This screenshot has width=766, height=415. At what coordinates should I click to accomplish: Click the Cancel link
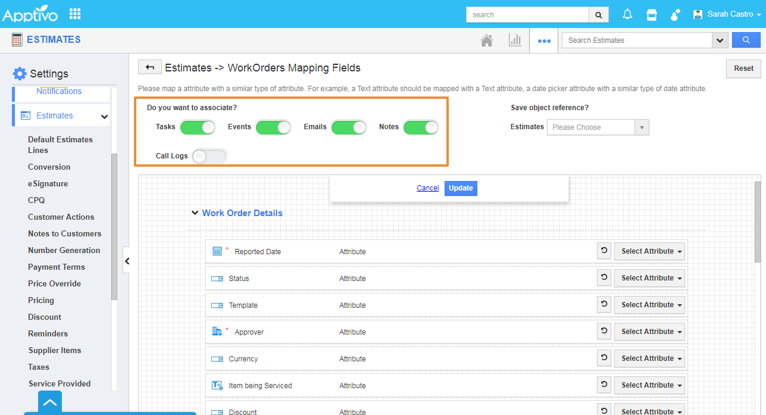(427, 188)
